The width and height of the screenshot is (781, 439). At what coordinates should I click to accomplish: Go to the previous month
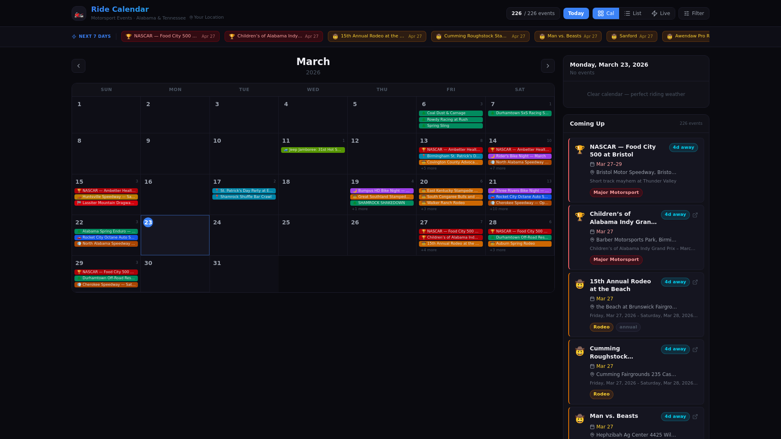(79, 66)
